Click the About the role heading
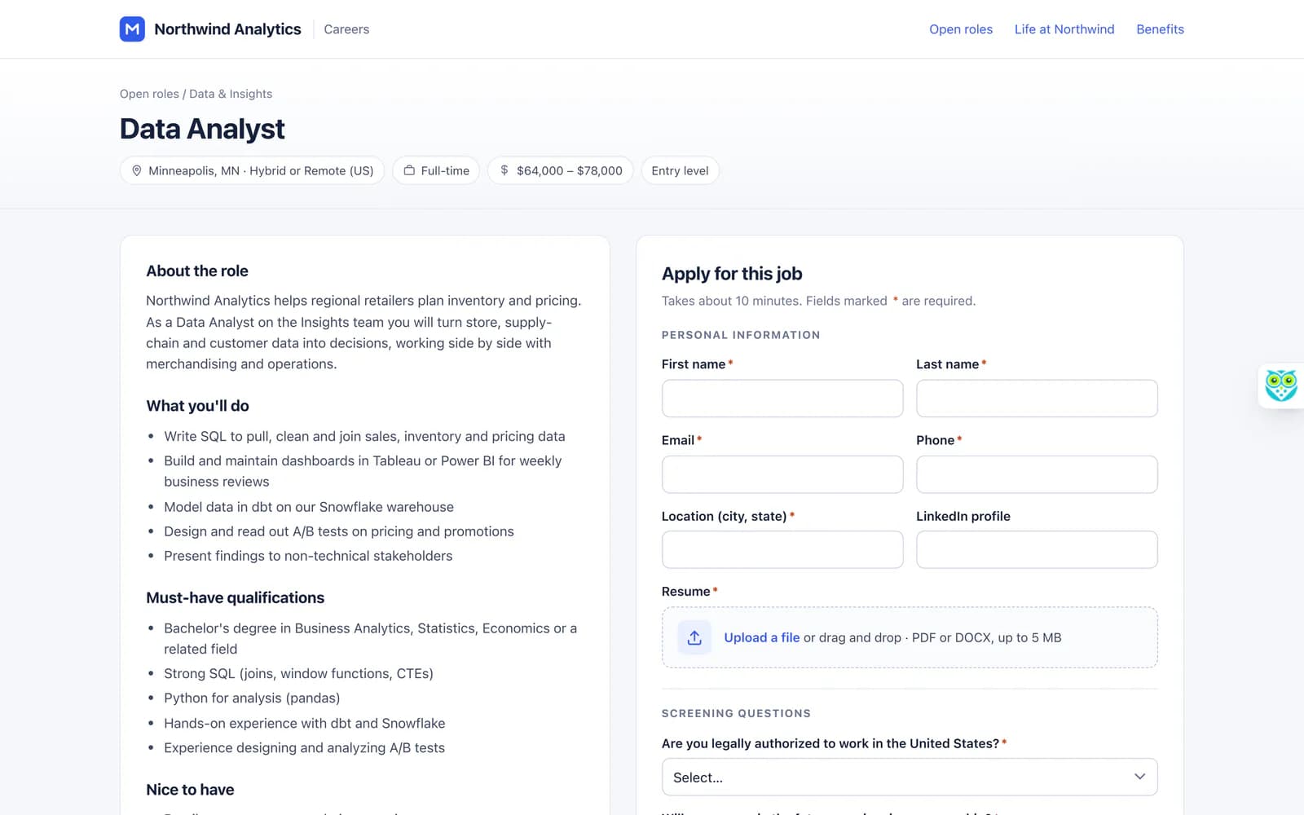The width and height of the screenshot is (1304, 815). click(197, 271)
